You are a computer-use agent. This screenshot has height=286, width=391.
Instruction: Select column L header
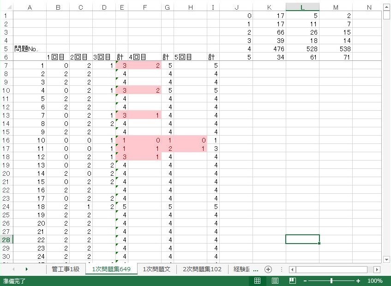pyautogui.click(x=302, y=7)
